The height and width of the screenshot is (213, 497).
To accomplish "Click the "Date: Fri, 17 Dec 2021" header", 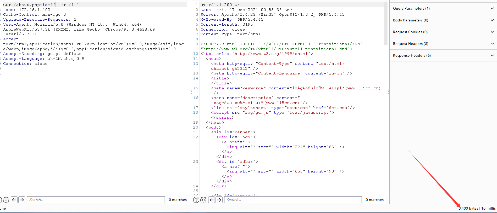I will 246,10.
